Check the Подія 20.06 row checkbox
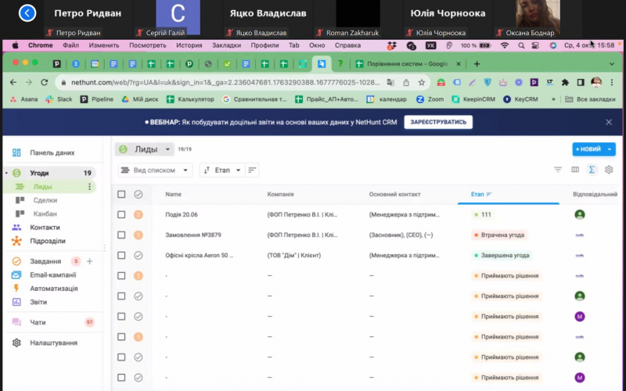The height and width of the screenshot is (391, 626). point(121,214)
